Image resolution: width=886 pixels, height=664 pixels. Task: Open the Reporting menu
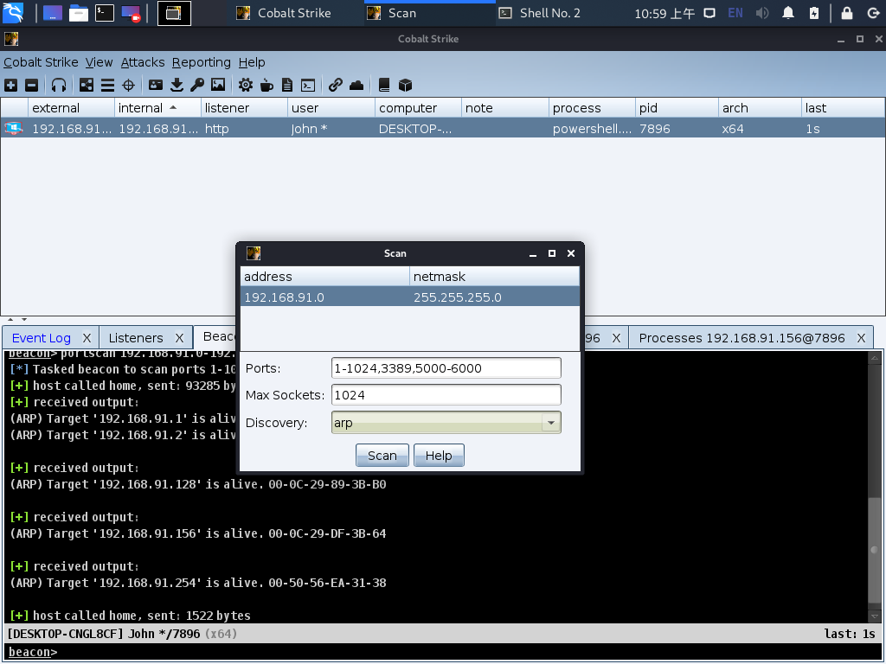[201, 62]
